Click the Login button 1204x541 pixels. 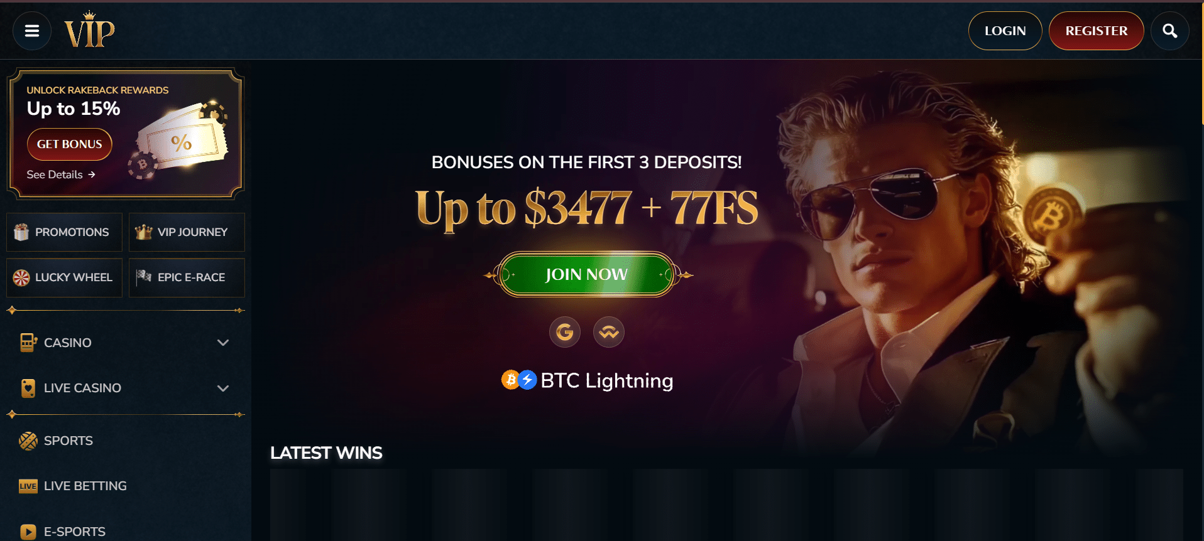(x=1005, y=31)
